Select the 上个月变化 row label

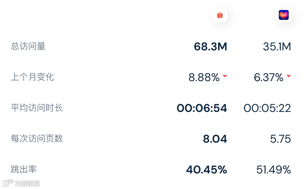point(32,77)
